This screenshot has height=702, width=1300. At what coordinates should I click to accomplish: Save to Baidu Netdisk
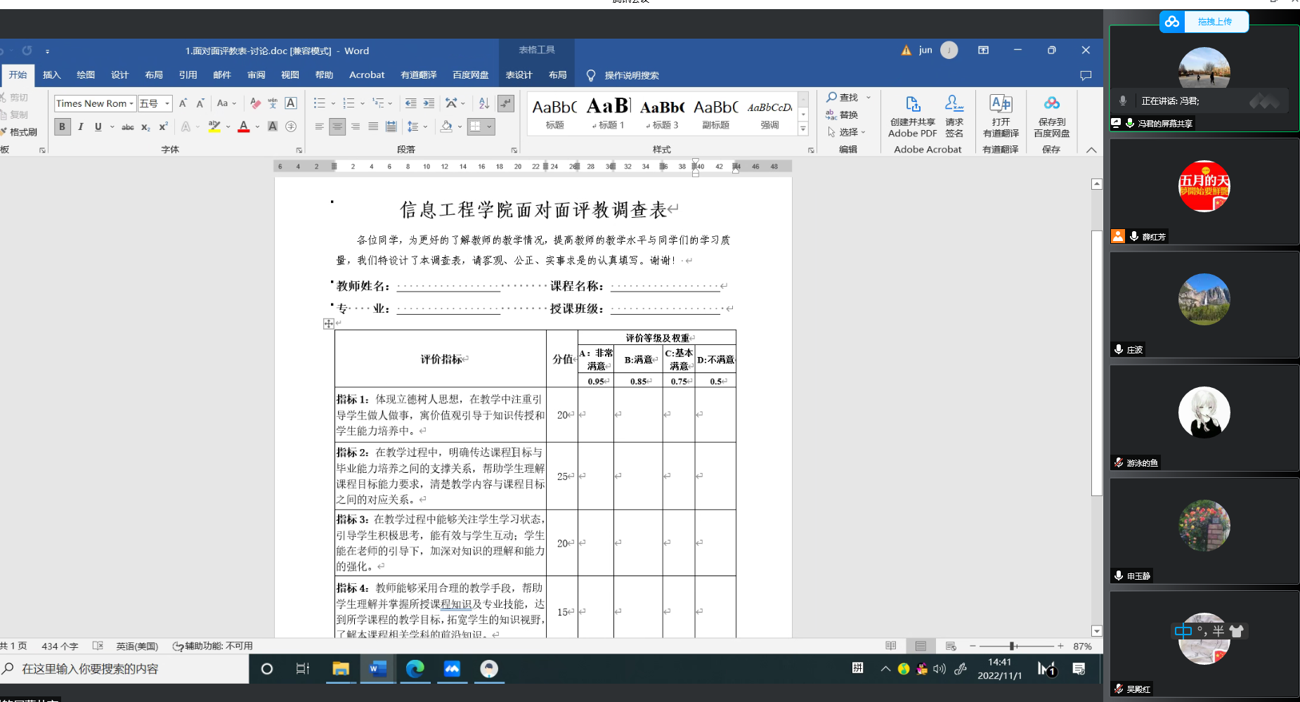1051,117
